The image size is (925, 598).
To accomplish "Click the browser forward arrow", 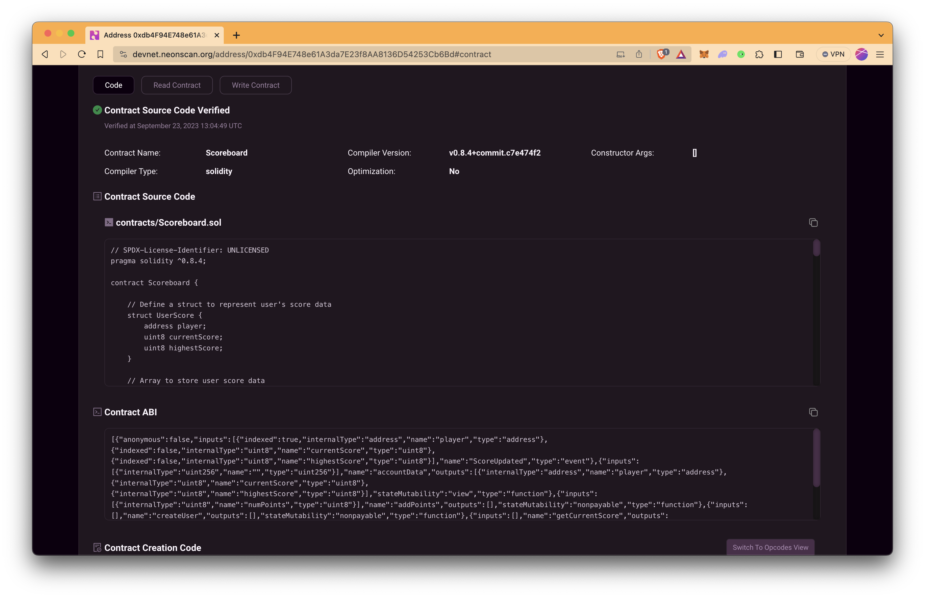I will click(x=63, y=54).
